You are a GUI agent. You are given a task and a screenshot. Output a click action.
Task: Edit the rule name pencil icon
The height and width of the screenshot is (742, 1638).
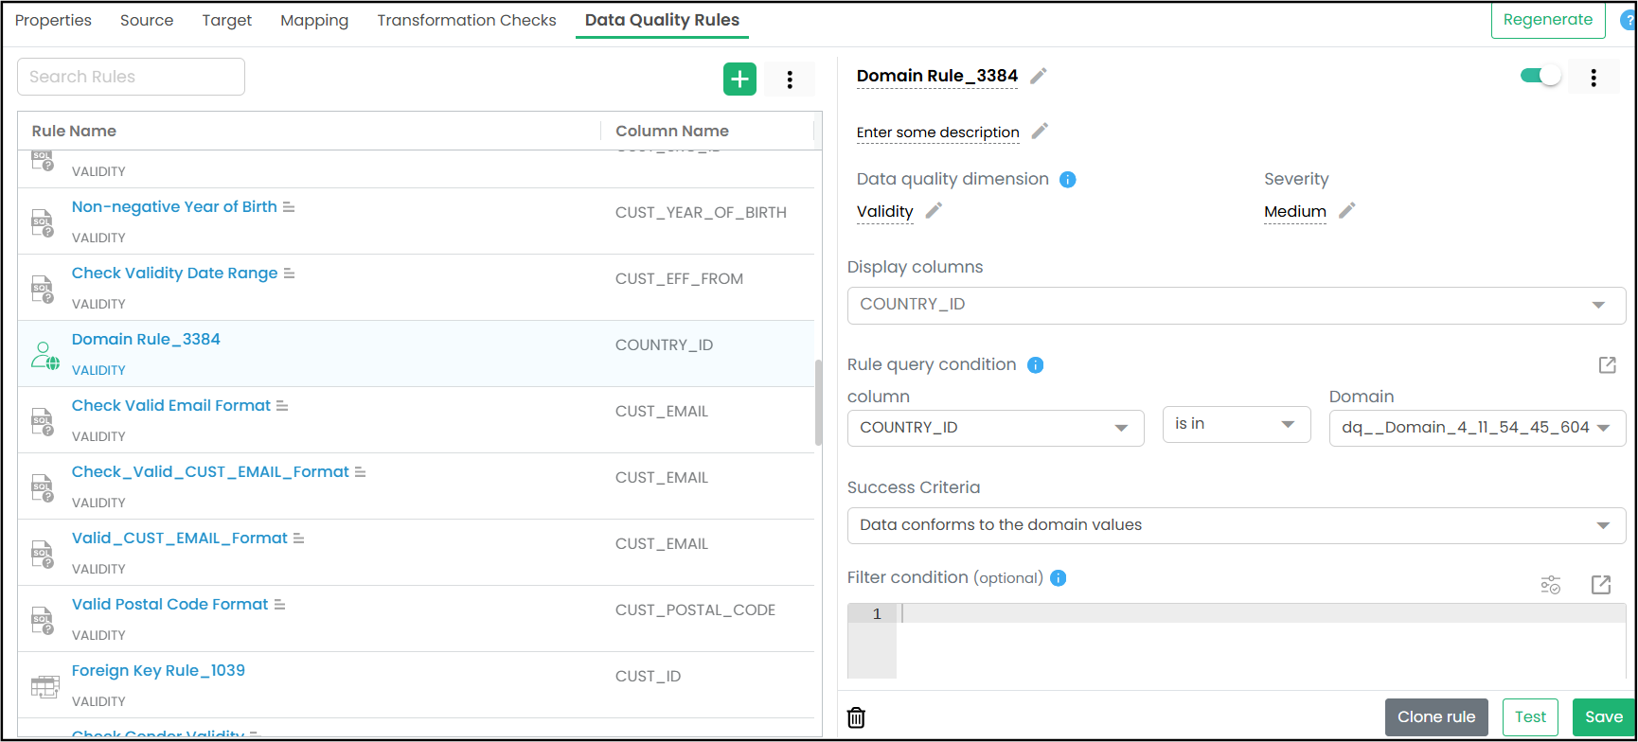click(x=1039, y=76)
